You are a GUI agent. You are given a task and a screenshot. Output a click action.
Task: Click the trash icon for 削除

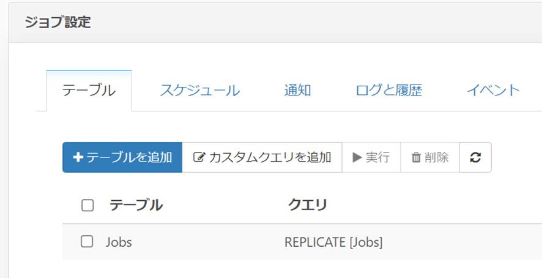[416, 157]
